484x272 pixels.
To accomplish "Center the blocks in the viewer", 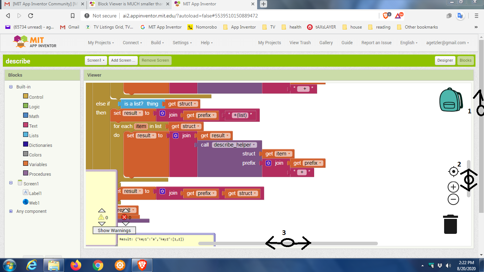I will pos(453,171).
